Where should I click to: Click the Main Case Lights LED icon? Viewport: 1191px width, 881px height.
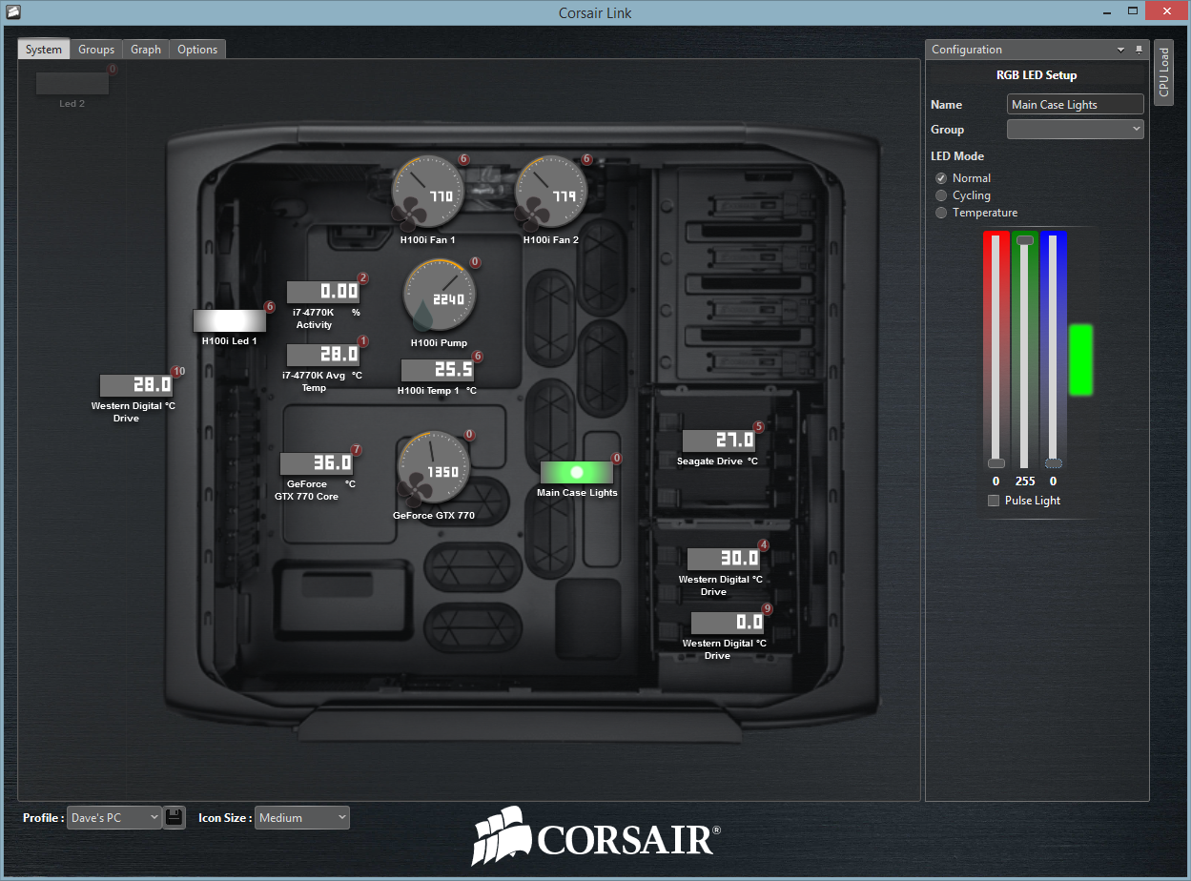576,473
